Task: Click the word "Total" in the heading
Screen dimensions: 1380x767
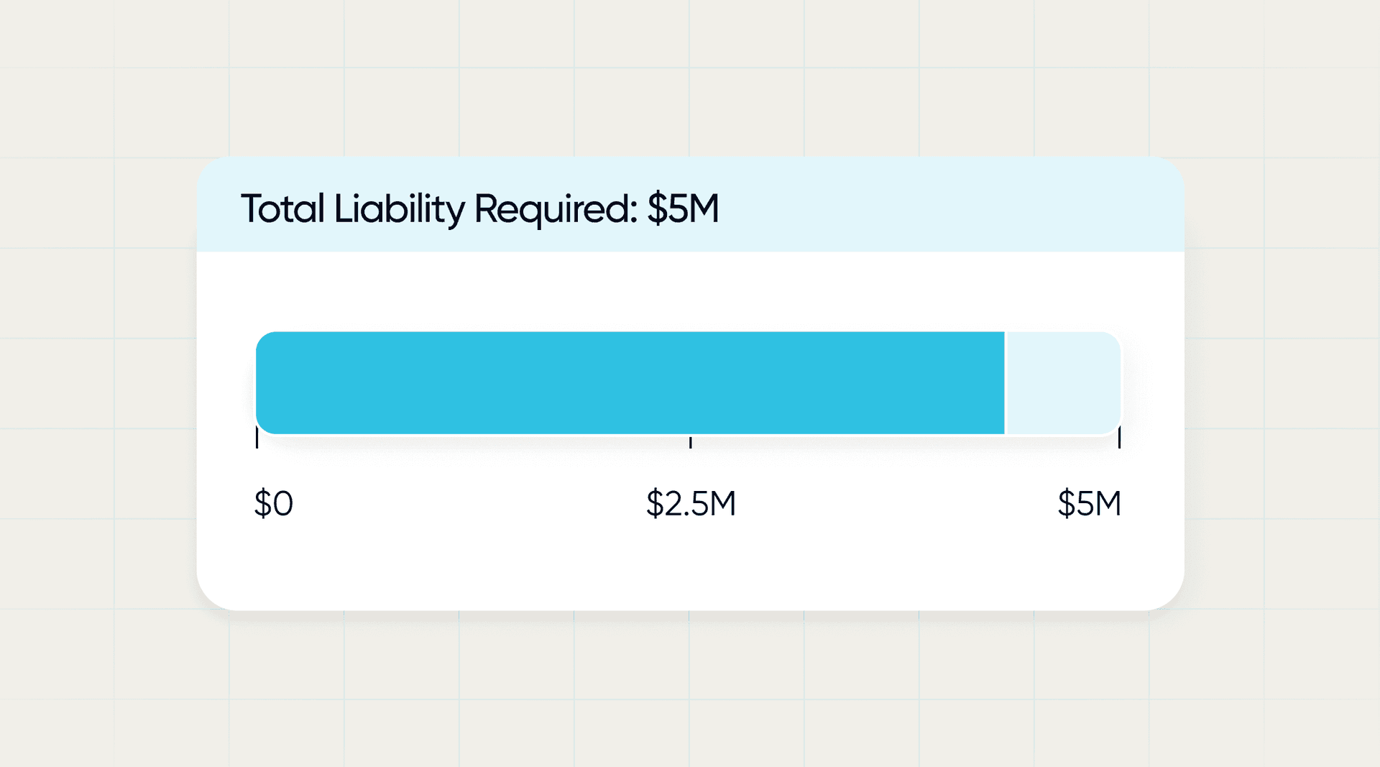Action: (282, 208)
